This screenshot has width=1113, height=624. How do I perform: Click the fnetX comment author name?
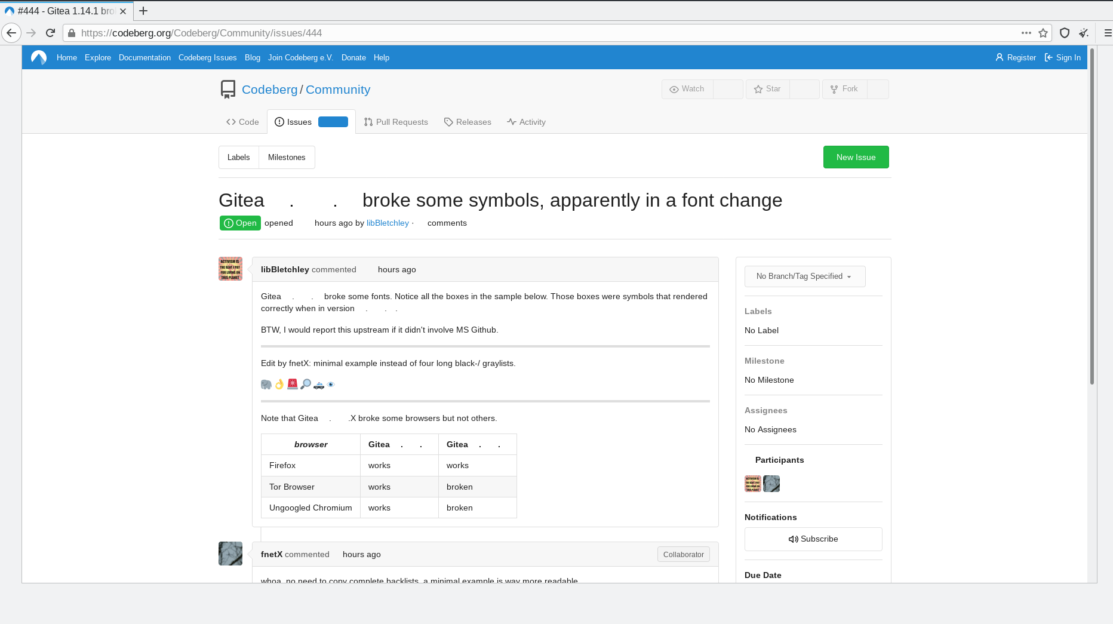[x=272, y=555]
